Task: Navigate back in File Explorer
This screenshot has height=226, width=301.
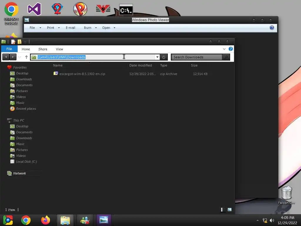Action: pos(6,57)
